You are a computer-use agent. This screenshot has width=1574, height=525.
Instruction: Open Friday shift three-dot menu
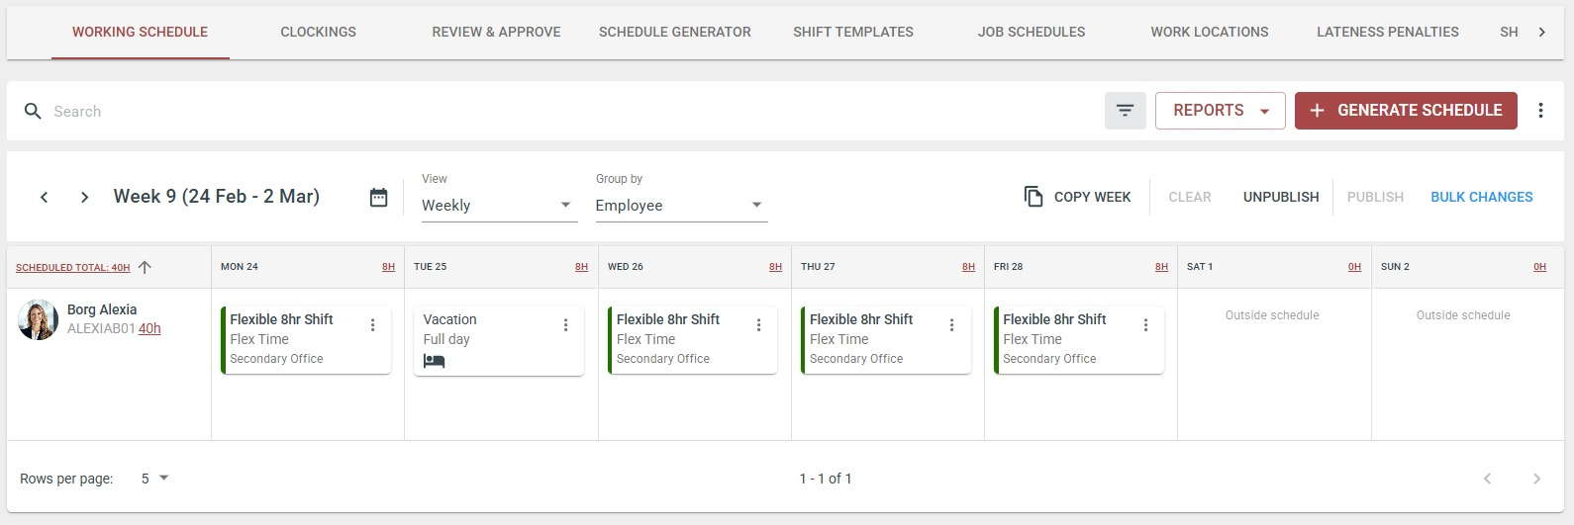[x=1145, y=325]
